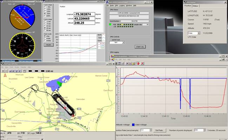Click the PAUSE button

(49, 45)
